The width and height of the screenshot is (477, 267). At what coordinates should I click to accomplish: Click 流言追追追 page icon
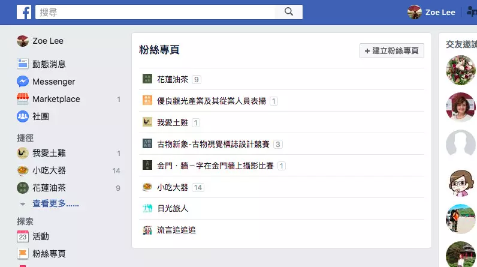(x=147, y=230)
